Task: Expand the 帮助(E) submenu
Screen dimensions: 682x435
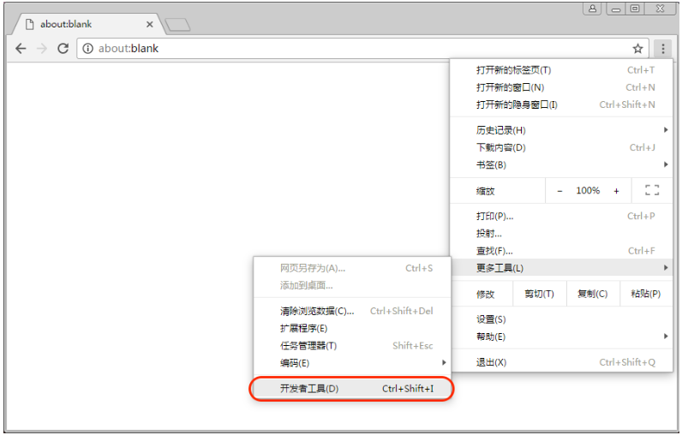Action: (x=561, y=337)
